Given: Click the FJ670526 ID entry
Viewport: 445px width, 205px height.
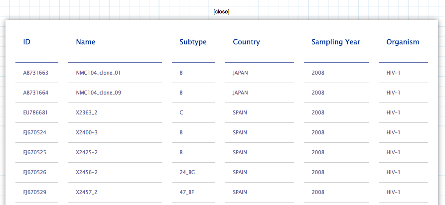Looking at the screenshot, I should 34,172.
